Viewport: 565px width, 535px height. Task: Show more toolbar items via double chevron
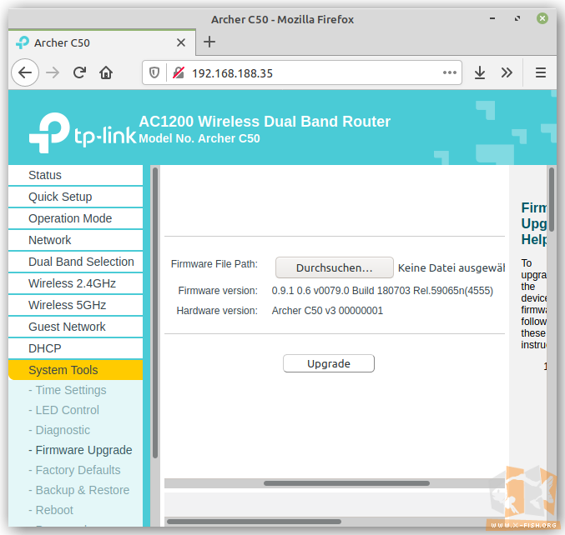[507, 72]
